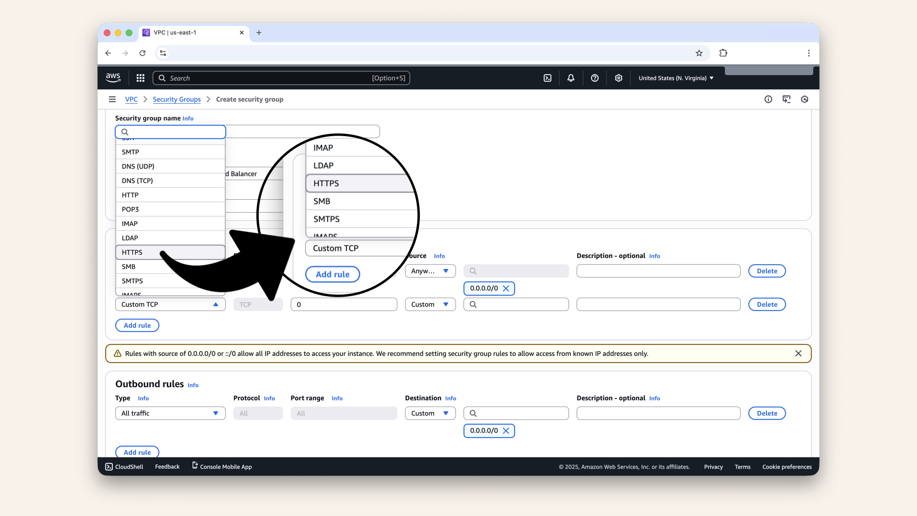Click the inbound Add rule button
This screenshot has width=917, height=516.
tap(137, 325)
